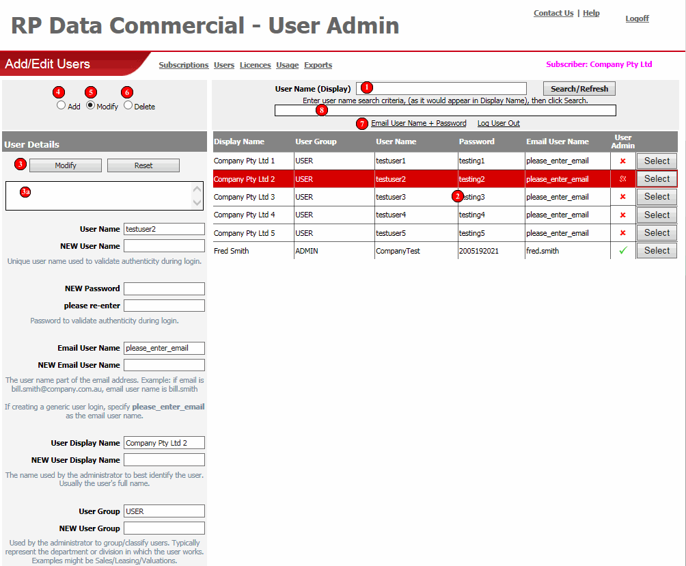This screenshot has width=686, height=566.
Task: Open the Subscriptions menu link
Action: [x=184, y=65]
